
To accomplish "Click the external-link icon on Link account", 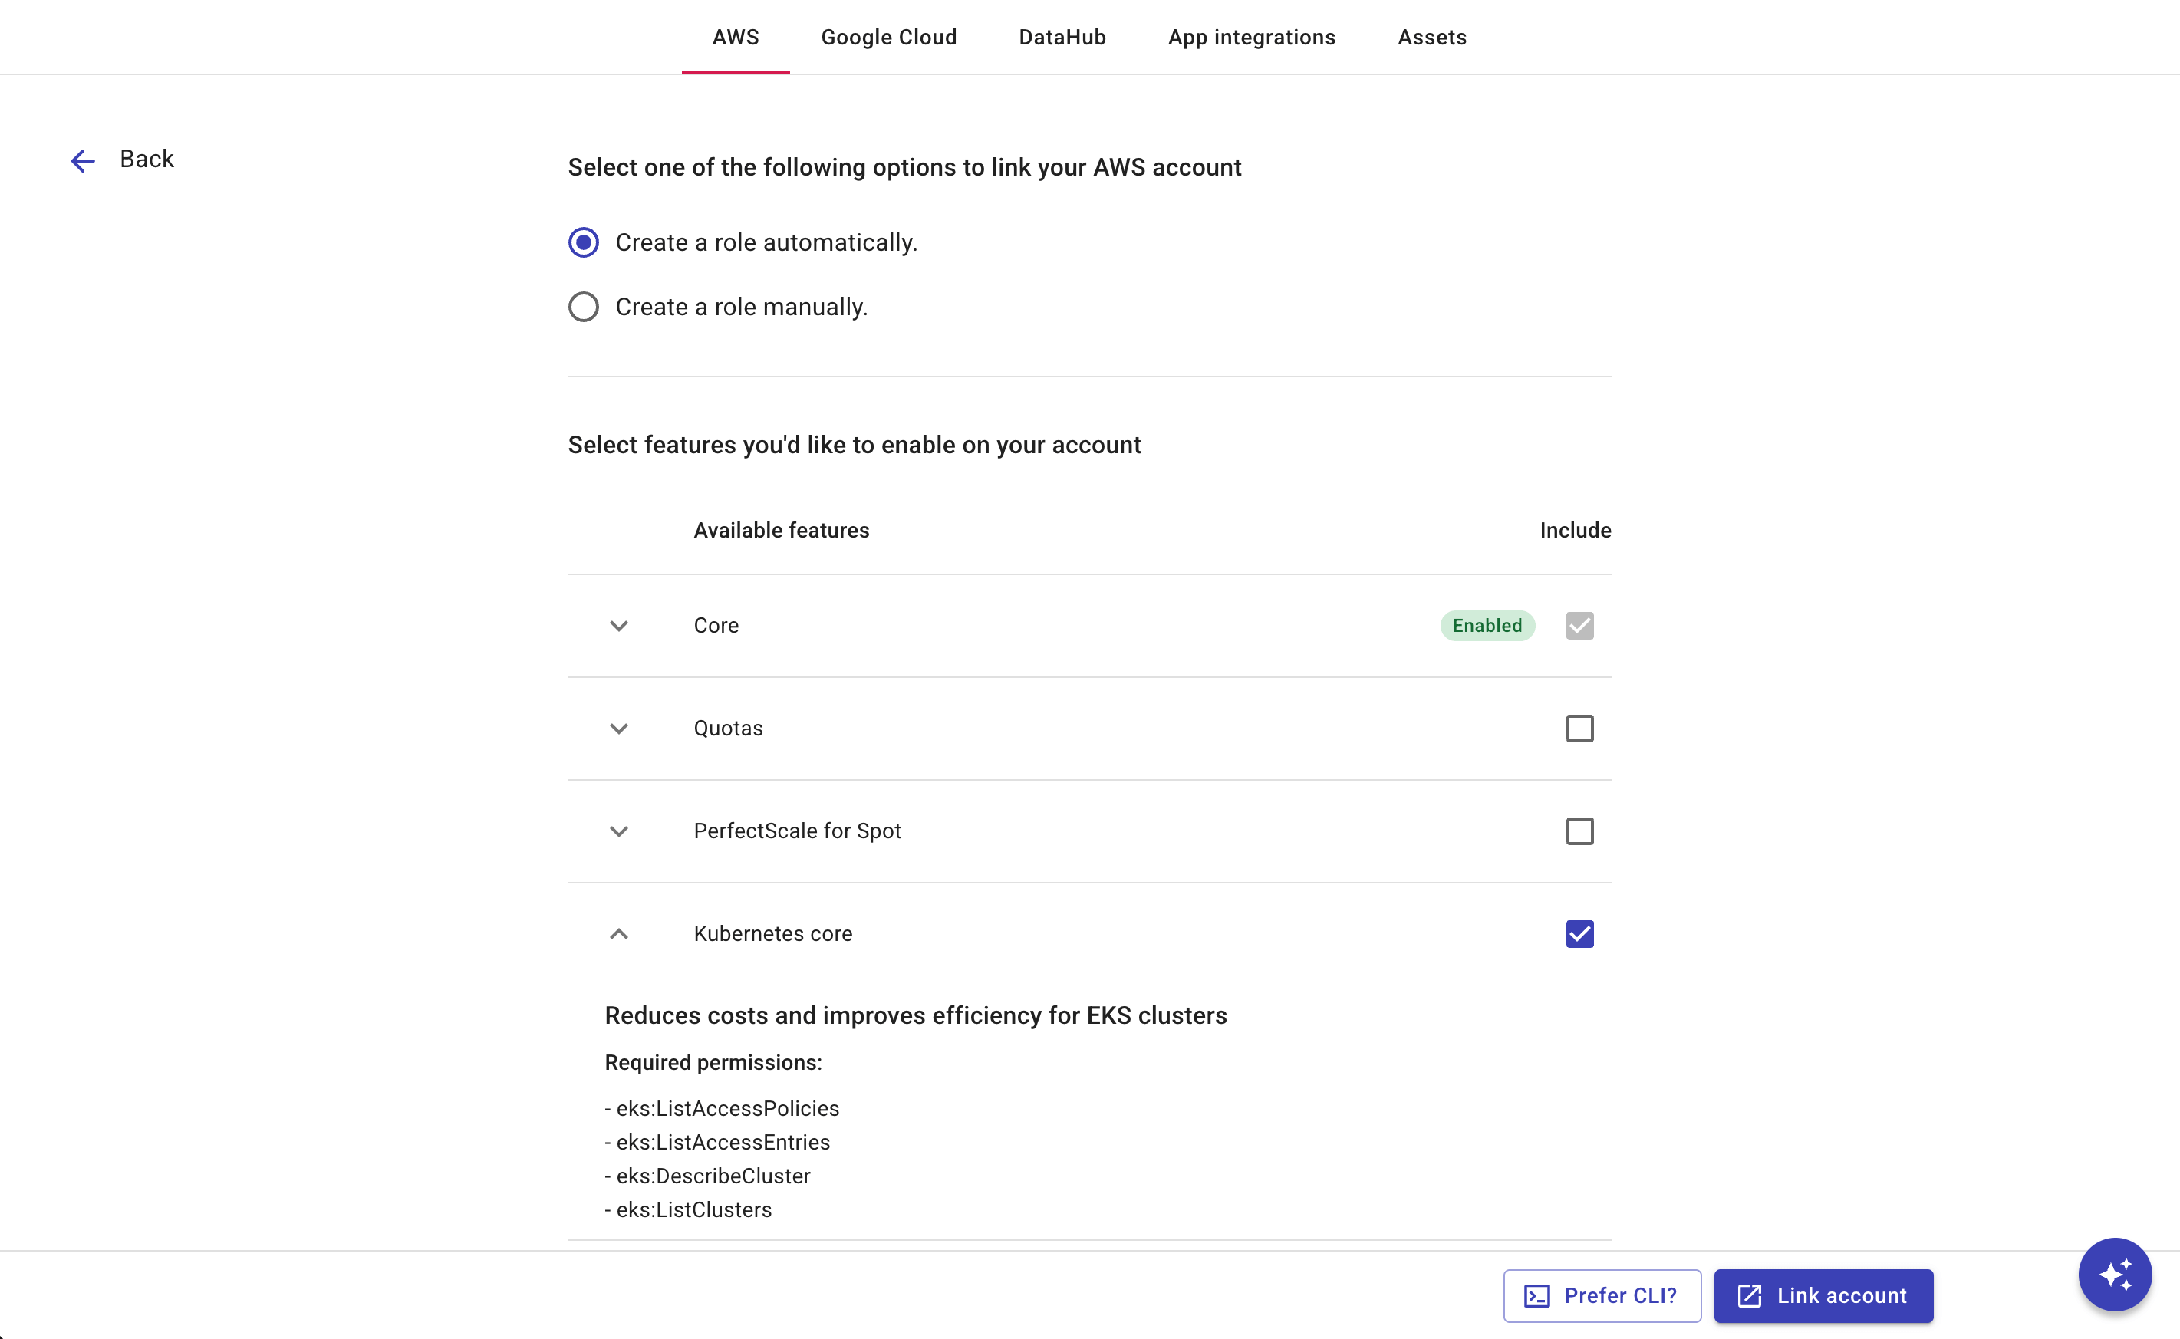I will (x=1750, y=1295).
